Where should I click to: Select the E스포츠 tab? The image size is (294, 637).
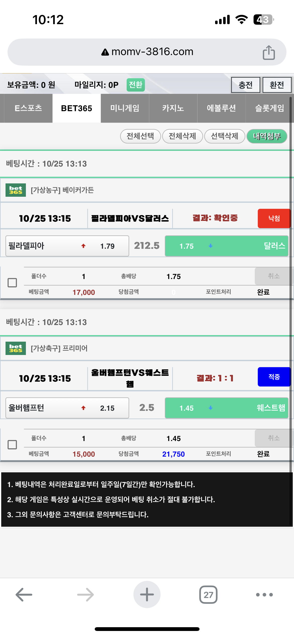28,108
